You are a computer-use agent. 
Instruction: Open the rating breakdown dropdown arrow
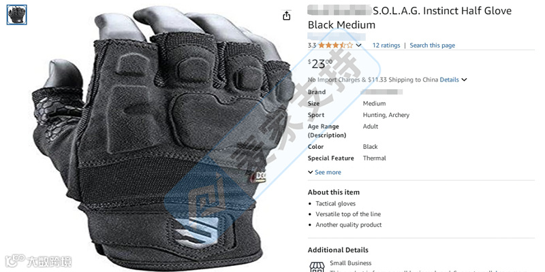coord(359,46)
